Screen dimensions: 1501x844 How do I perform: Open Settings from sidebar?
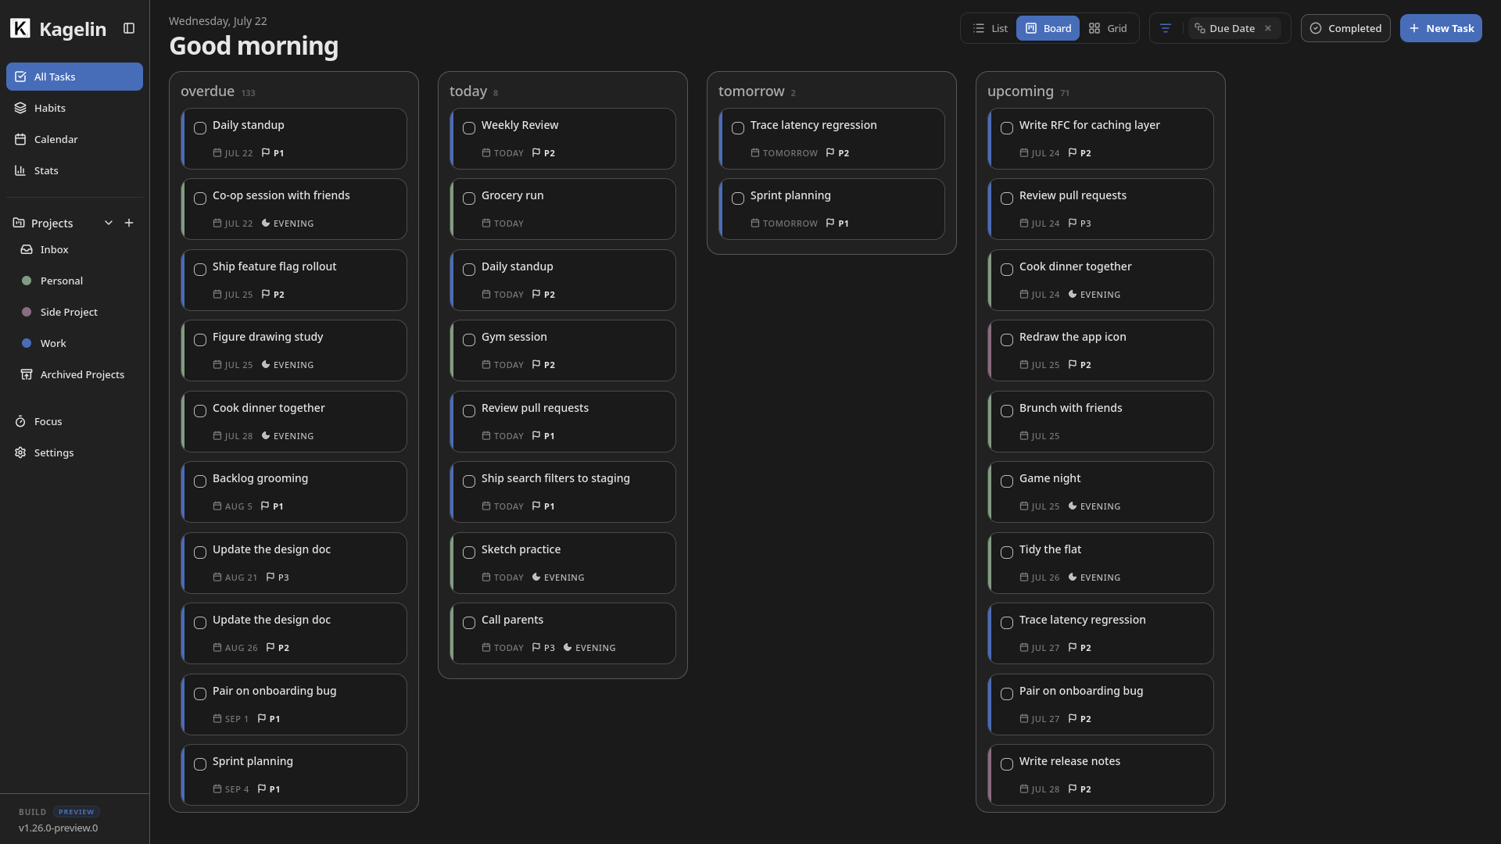[74, 452]
